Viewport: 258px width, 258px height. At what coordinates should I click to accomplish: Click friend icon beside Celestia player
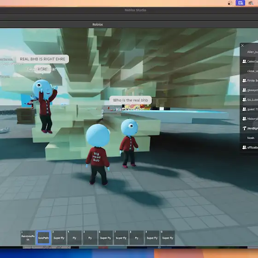(244, 61)
